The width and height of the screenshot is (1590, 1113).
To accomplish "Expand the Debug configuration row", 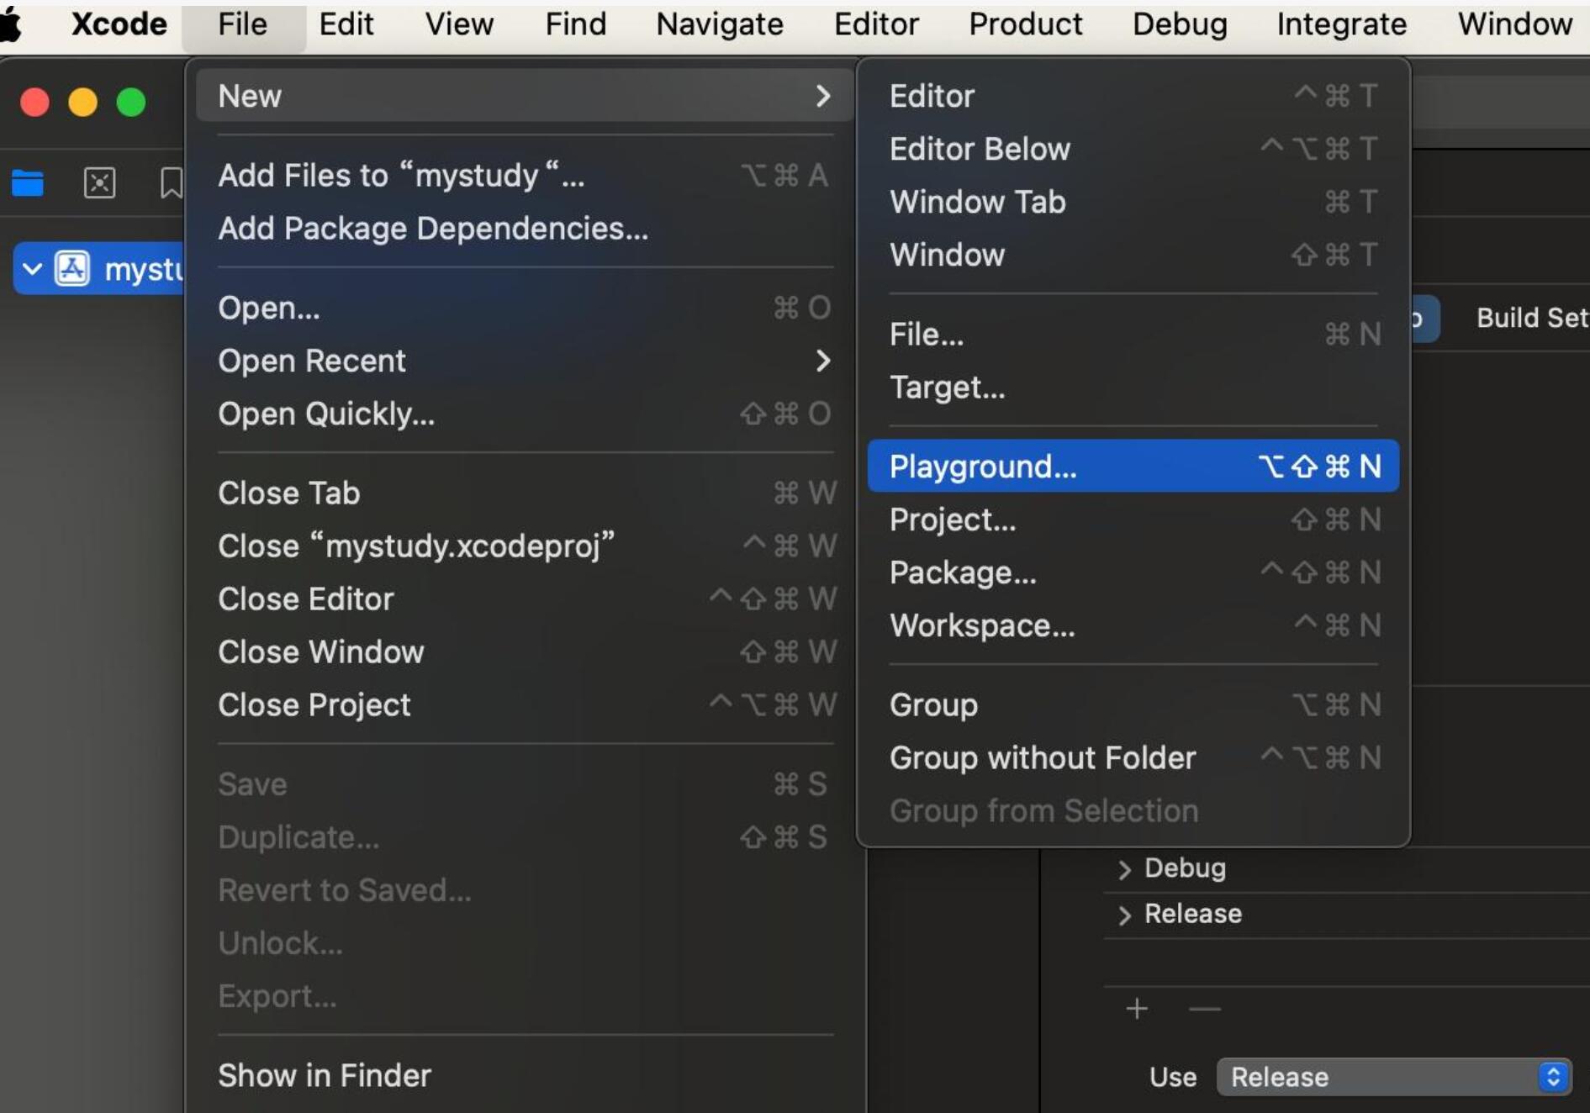I will [x=1125, y=868].
